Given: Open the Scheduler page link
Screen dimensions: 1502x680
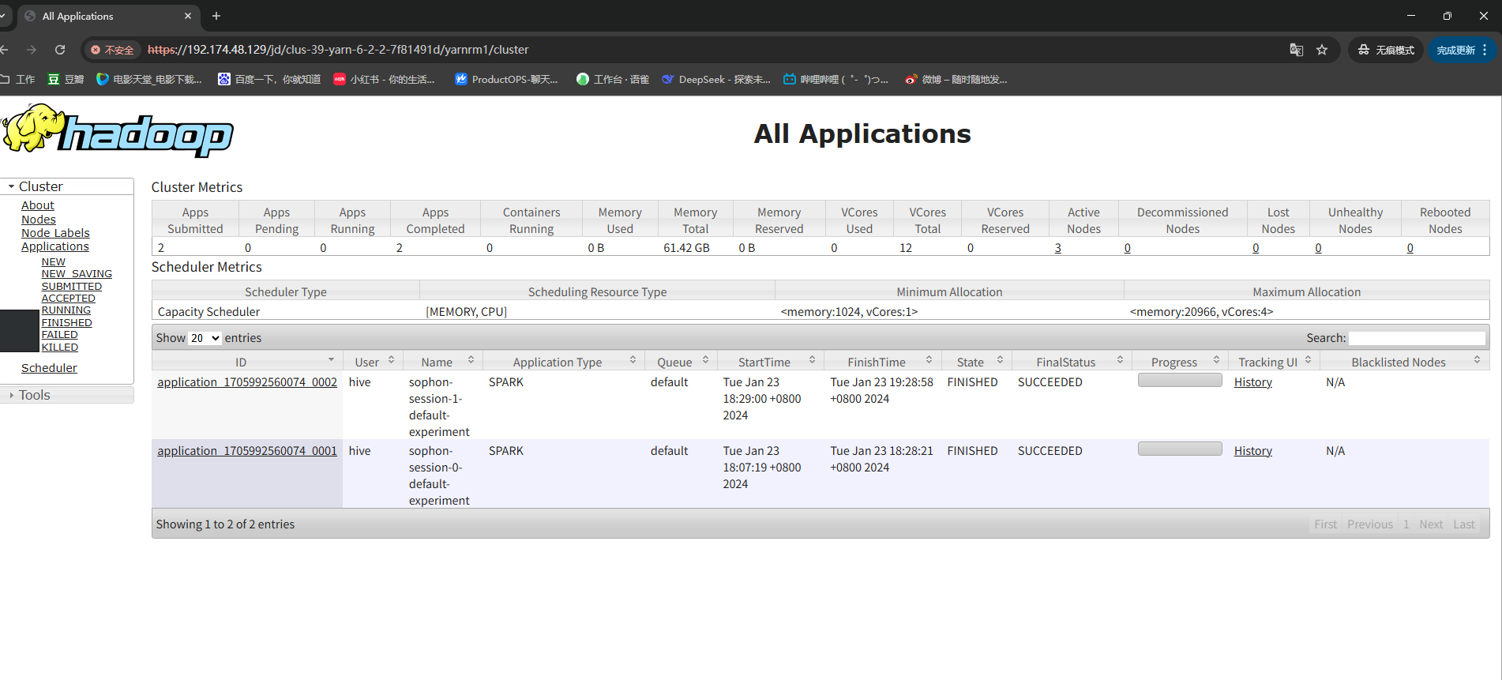Looking at the screenshot, I should coord(49,368).
